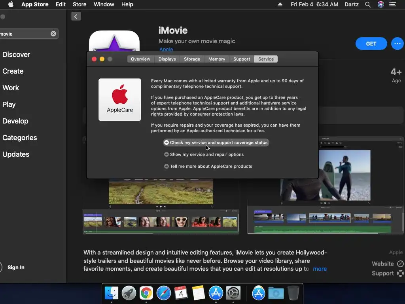Click the Make your own movie magic subtitle
This screenshot has height=304, width=405.
(197, 41)
